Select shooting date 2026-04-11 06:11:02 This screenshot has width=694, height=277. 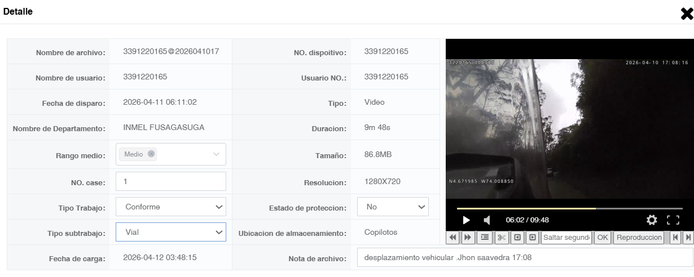tap(160, 102)
